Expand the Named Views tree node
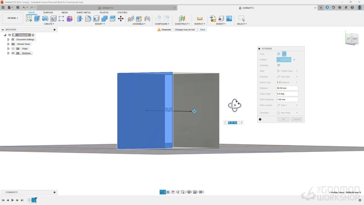 (8, 44)
